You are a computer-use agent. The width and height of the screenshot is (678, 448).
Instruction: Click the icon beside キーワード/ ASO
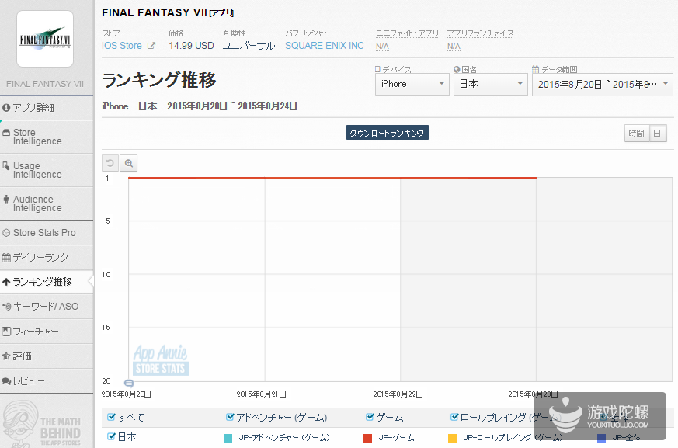coord(7,307)
